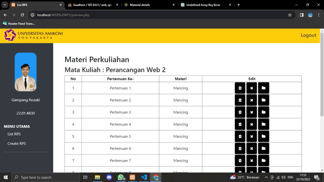Open Header Fixed Trans... bookmark
The height and width of the screenshot is (182, 324).
point(19,24)
